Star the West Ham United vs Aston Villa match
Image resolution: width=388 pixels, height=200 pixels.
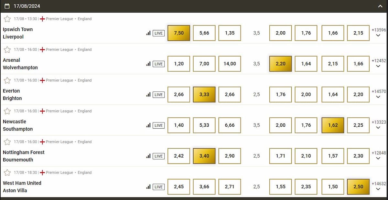coord(7,173)
